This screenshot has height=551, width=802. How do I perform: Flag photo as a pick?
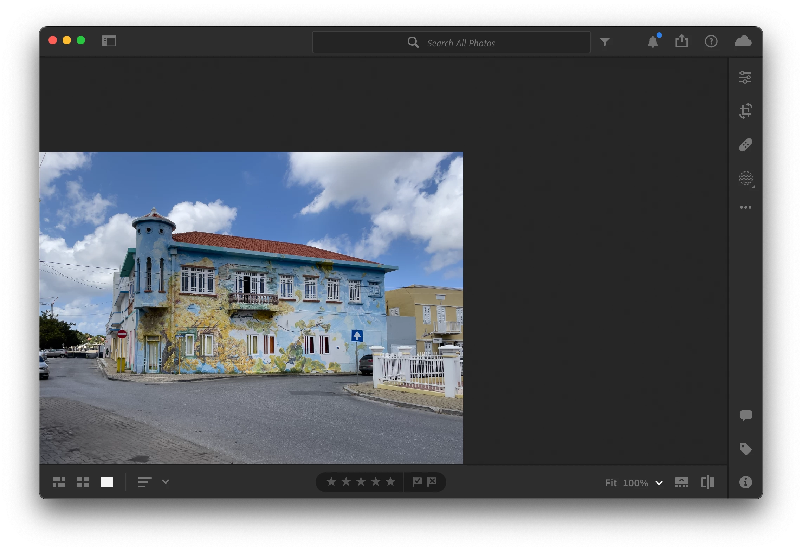tap(417, 481)
